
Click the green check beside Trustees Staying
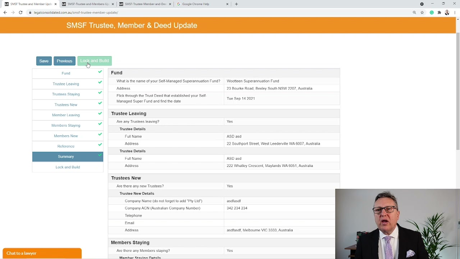coord(100,93)
